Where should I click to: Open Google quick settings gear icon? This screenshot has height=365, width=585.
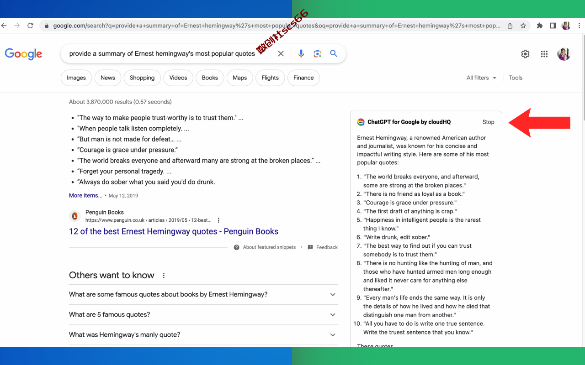pyautogui.click(x=525, y=54)
